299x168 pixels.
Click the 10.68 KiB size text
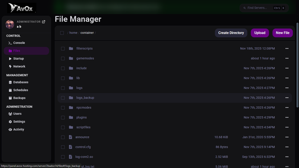[221, 137]
